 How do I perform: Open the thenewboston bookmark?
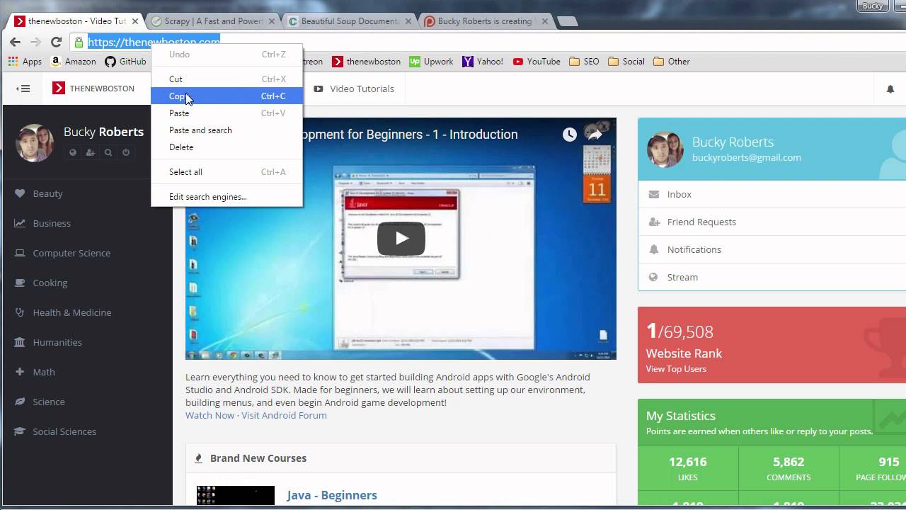(367, 62)
